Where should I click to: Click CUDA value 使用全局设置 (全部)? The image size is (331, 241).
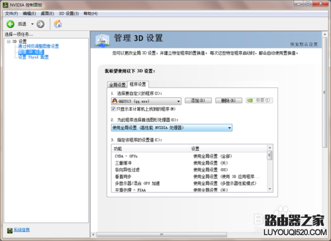[x=213, y=156]
